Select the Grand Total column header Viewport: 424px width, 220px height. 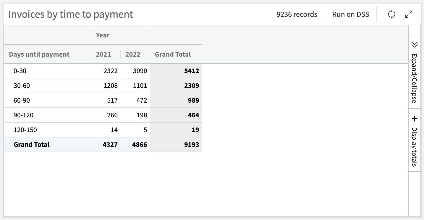(173, 54)
